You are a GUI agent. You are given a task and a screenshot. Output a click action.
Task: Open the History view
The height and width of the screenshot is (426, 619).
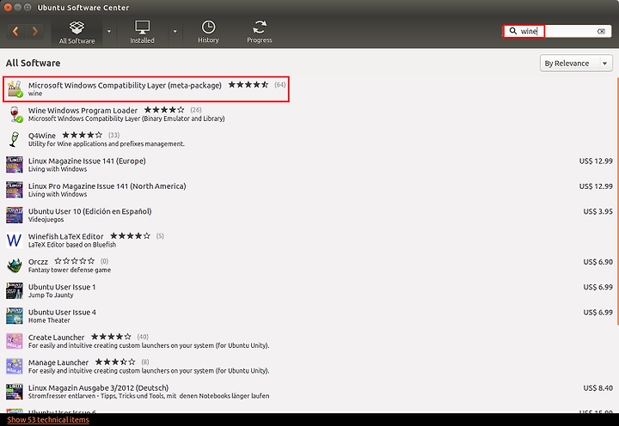tap(208, 32)
